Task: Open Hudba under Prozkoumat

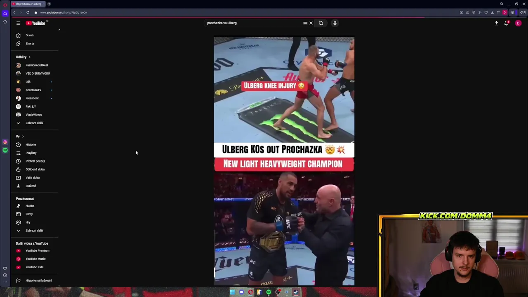Action: coord(35,206)
